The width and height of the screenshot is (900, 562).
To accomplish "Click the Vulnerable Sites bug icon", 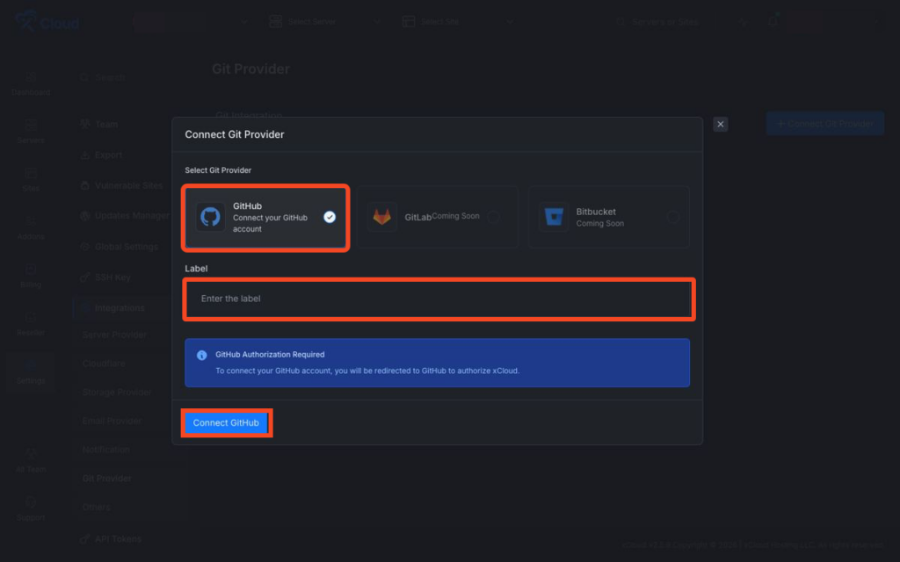I will [85, 185].
